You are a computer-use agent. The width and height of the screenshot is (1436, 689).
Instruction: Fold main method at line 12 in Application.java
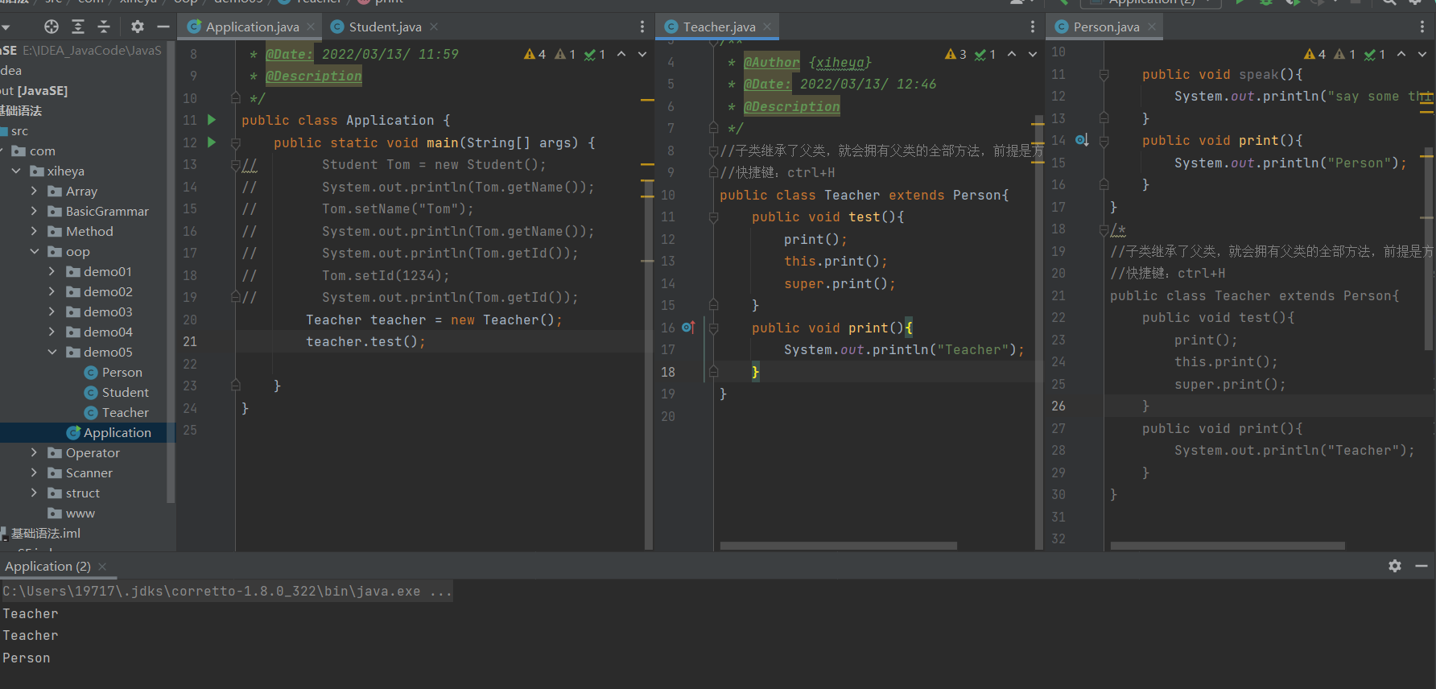236,143
